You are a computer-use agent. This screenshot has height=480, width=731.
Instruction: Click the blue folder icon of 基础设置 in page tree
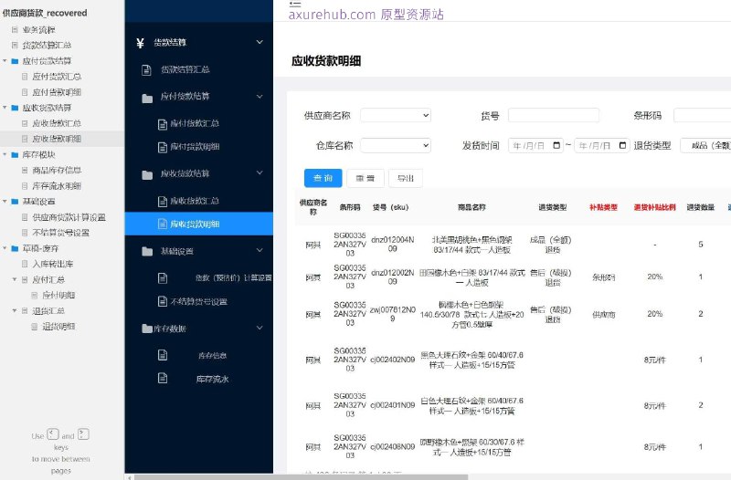click(15, 201)
